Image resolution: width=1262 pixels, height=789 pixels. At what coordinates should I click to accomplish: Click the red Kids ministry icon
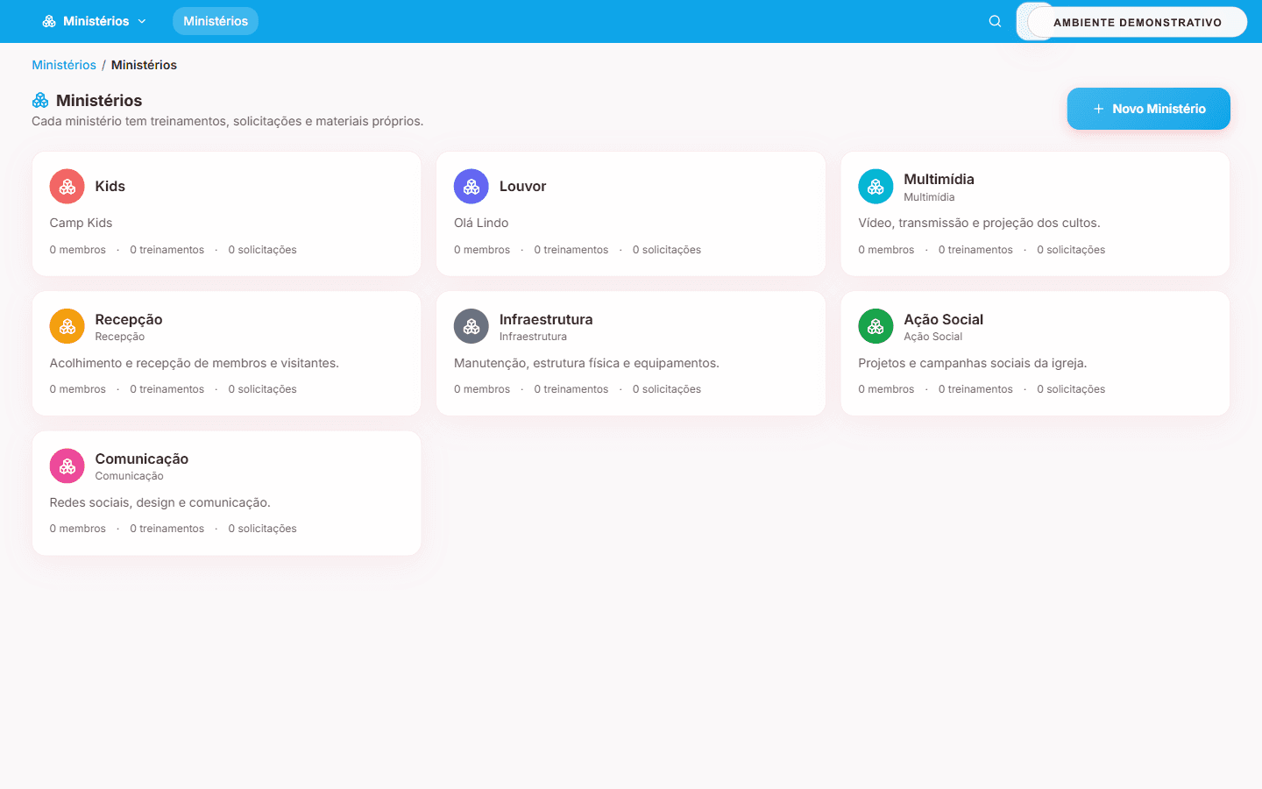click(67, 187)
